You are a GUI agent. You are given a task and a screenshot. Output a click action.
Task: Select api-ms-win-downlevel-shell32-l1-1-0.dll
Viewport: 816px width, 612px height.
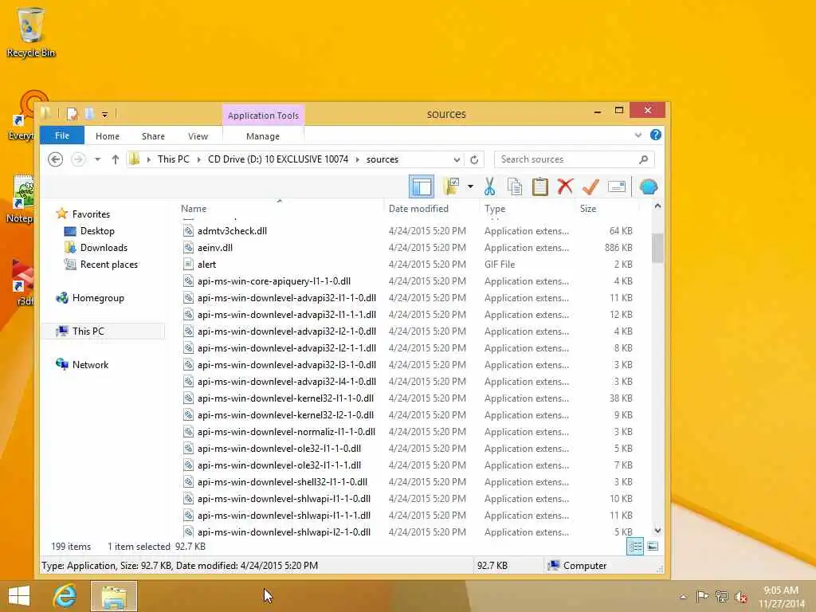[282, 482]
